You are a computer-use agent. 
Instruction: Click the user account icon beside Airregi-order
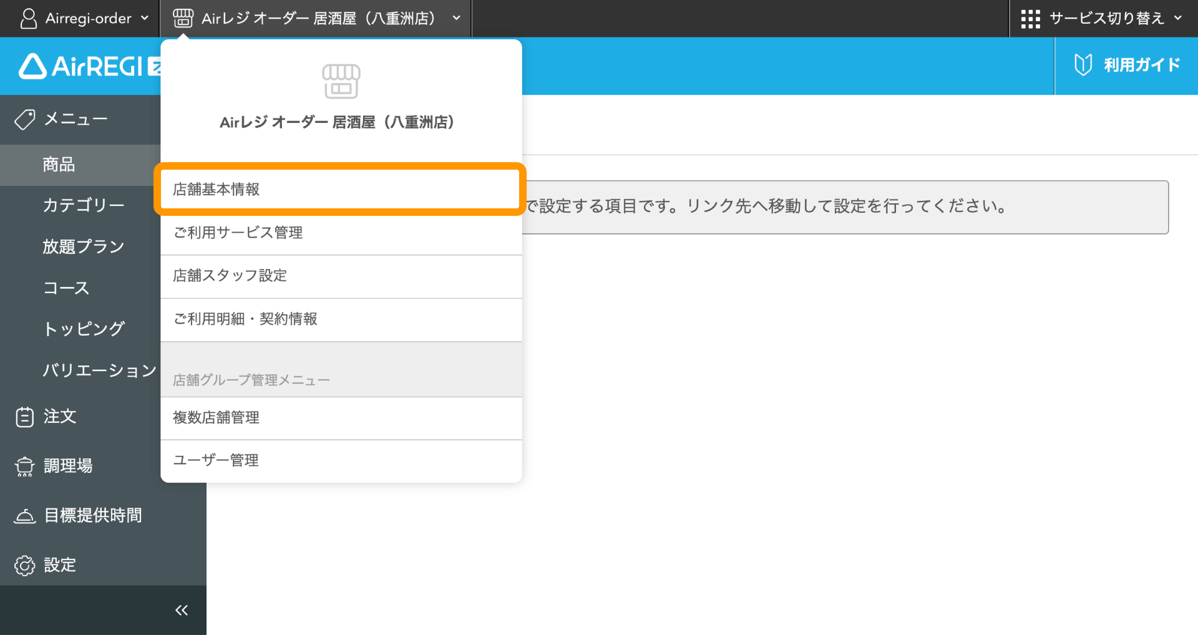28,19
